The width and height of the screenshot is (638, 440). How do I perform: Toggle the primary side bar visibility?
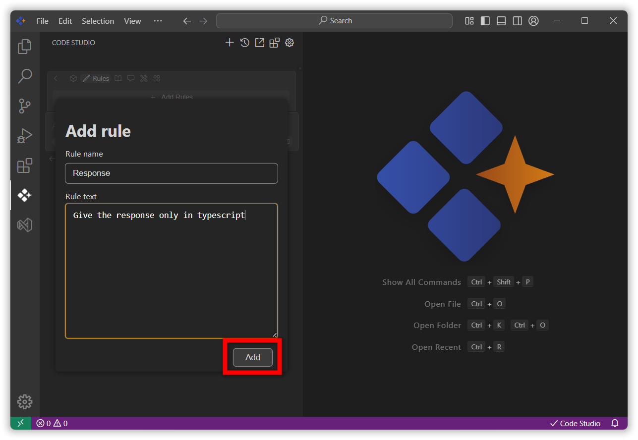click(485, 21)
